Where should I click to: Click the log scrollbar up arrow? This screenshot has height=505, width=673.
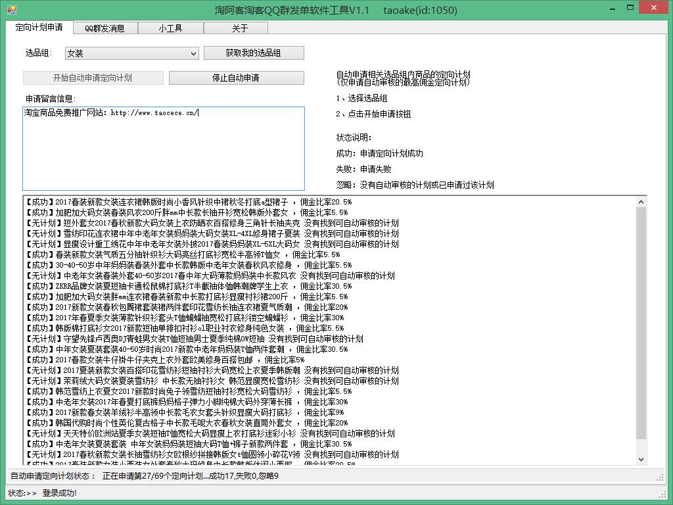[x=641, y=202]
